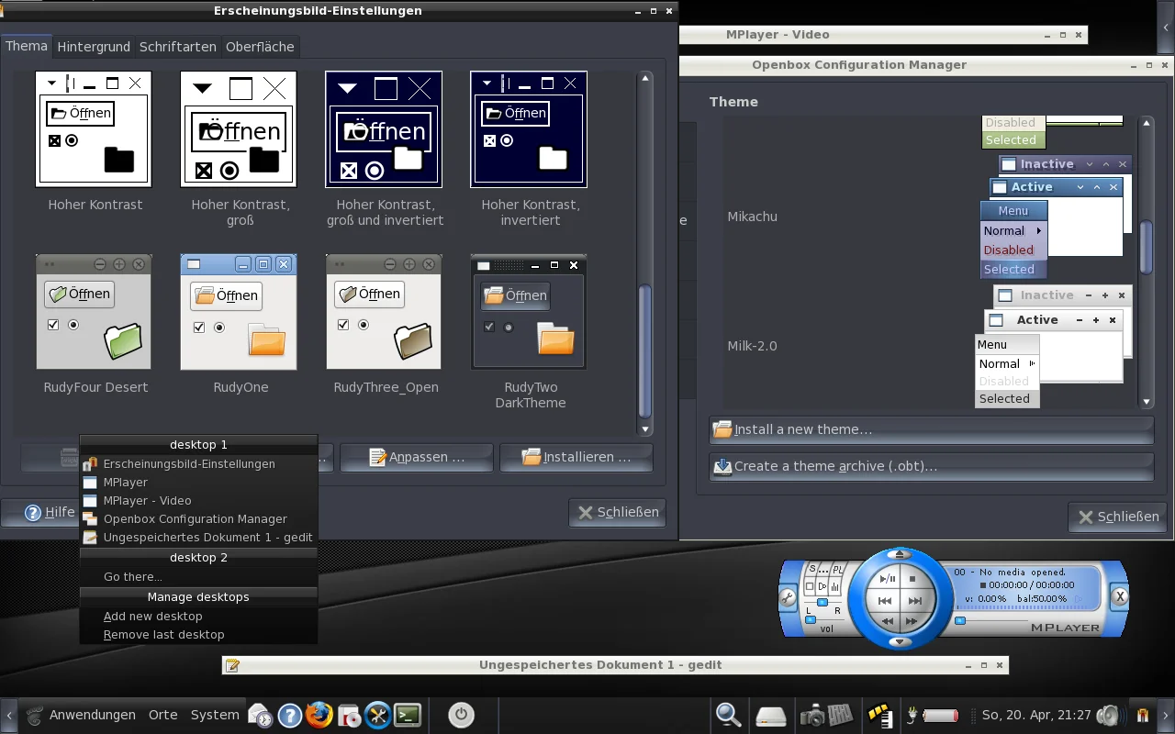Launch Firefox from the bottom panel
The width and height of the screenshot is (1175, 734).
[319, 715]
